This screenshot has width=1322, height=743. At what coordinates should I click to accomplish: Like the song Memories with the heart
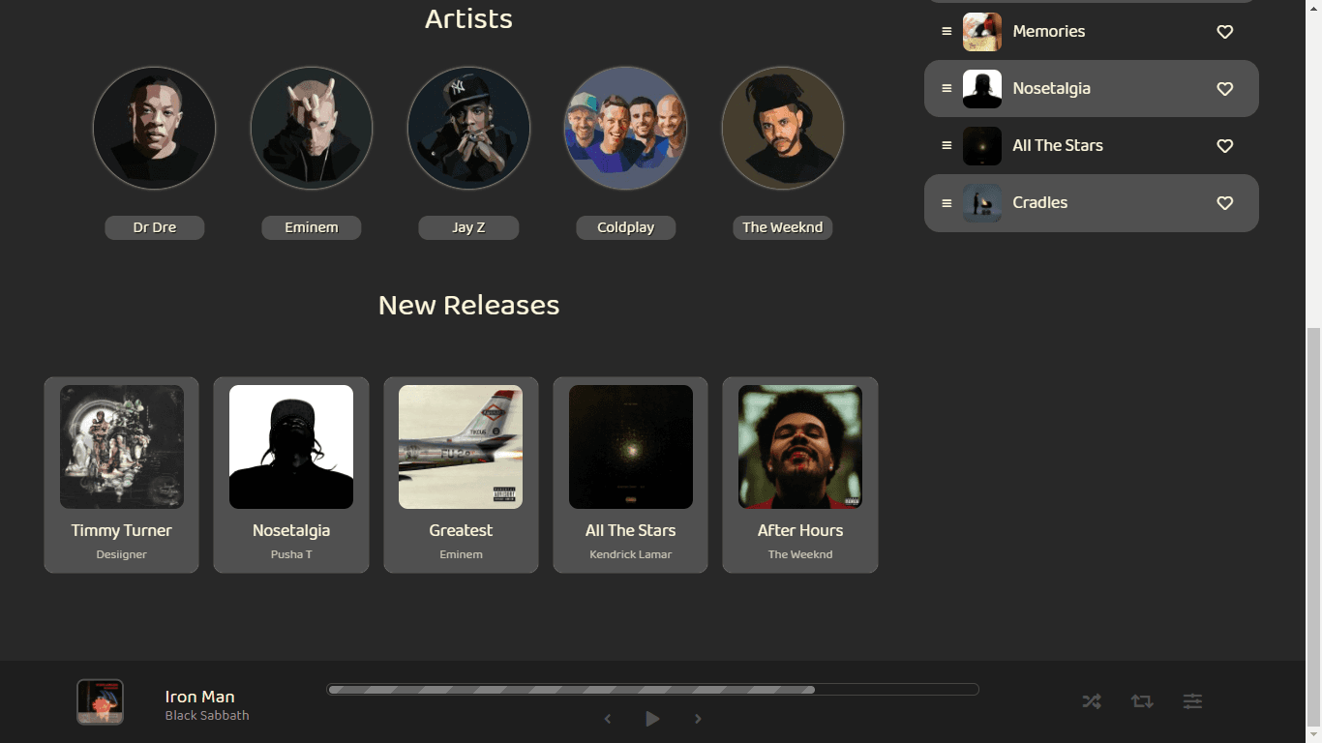tap(1224, 32)
